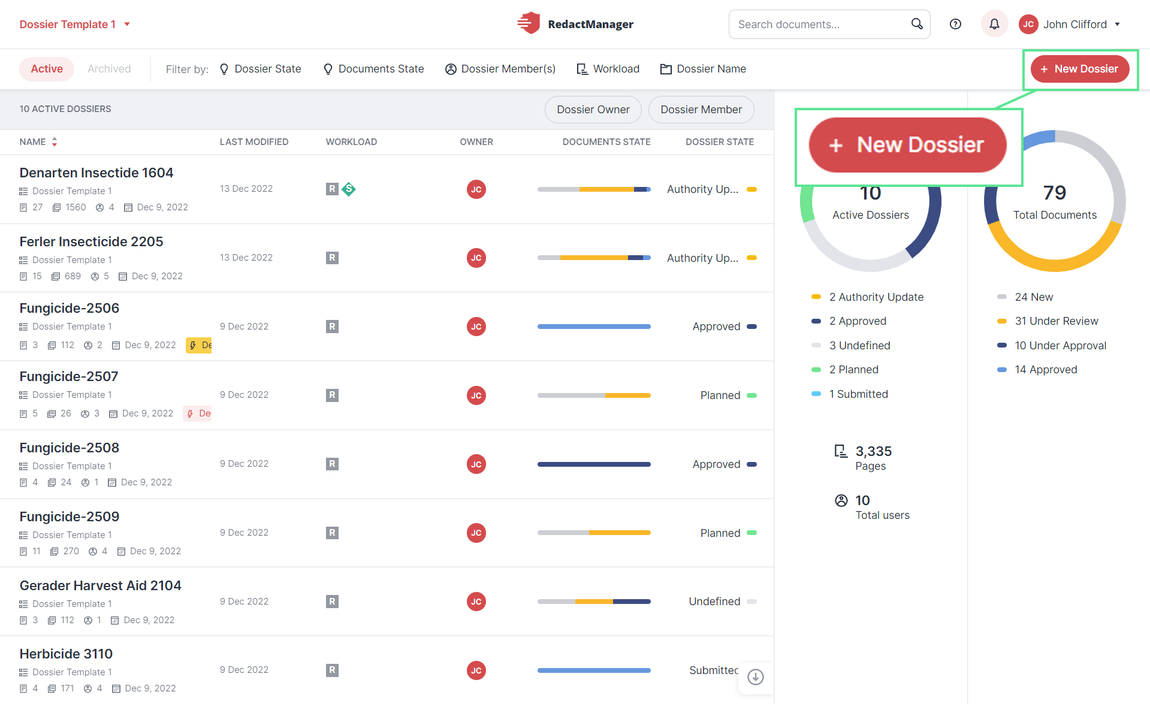
Task: Click the yellow lightning tag on Fungicide-2506
Action: (199, 345)
